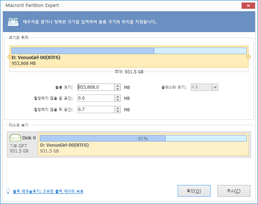Screen dimensions: 258x204
Task: Click the 볼륨 크기 label
Action: point(64,87)
